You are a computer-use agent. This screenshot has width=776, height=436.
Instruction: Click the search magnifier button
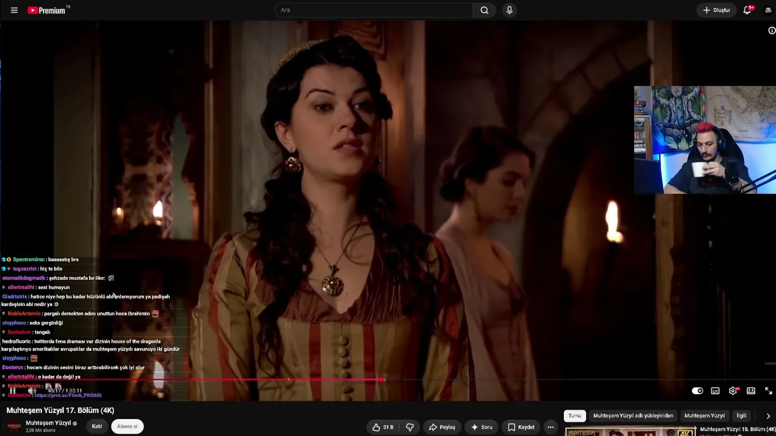pyautogui.click(x=484, y=10)
